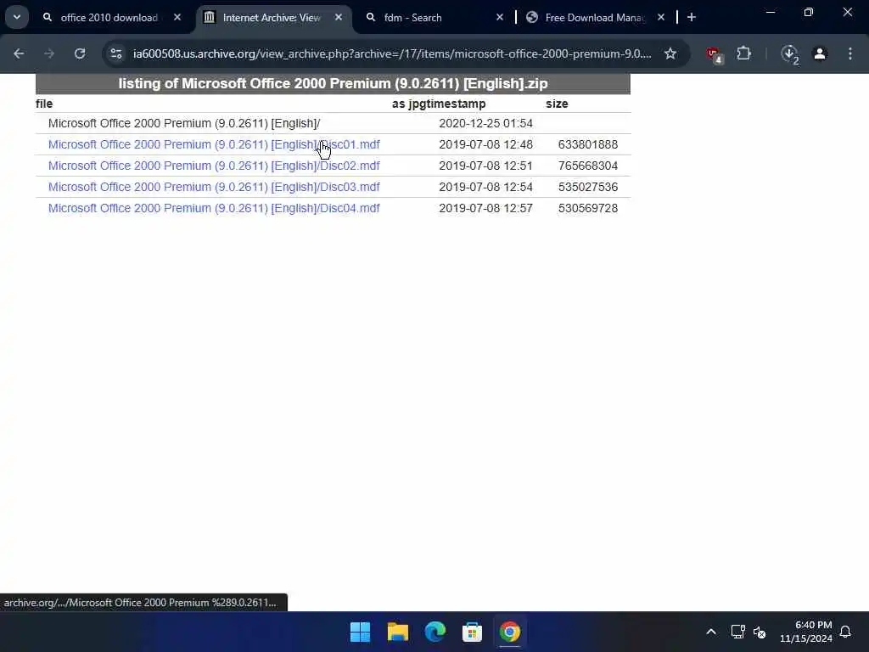Restore down the Chrome window
The image size is (869, 652).
tap(809, 12)
